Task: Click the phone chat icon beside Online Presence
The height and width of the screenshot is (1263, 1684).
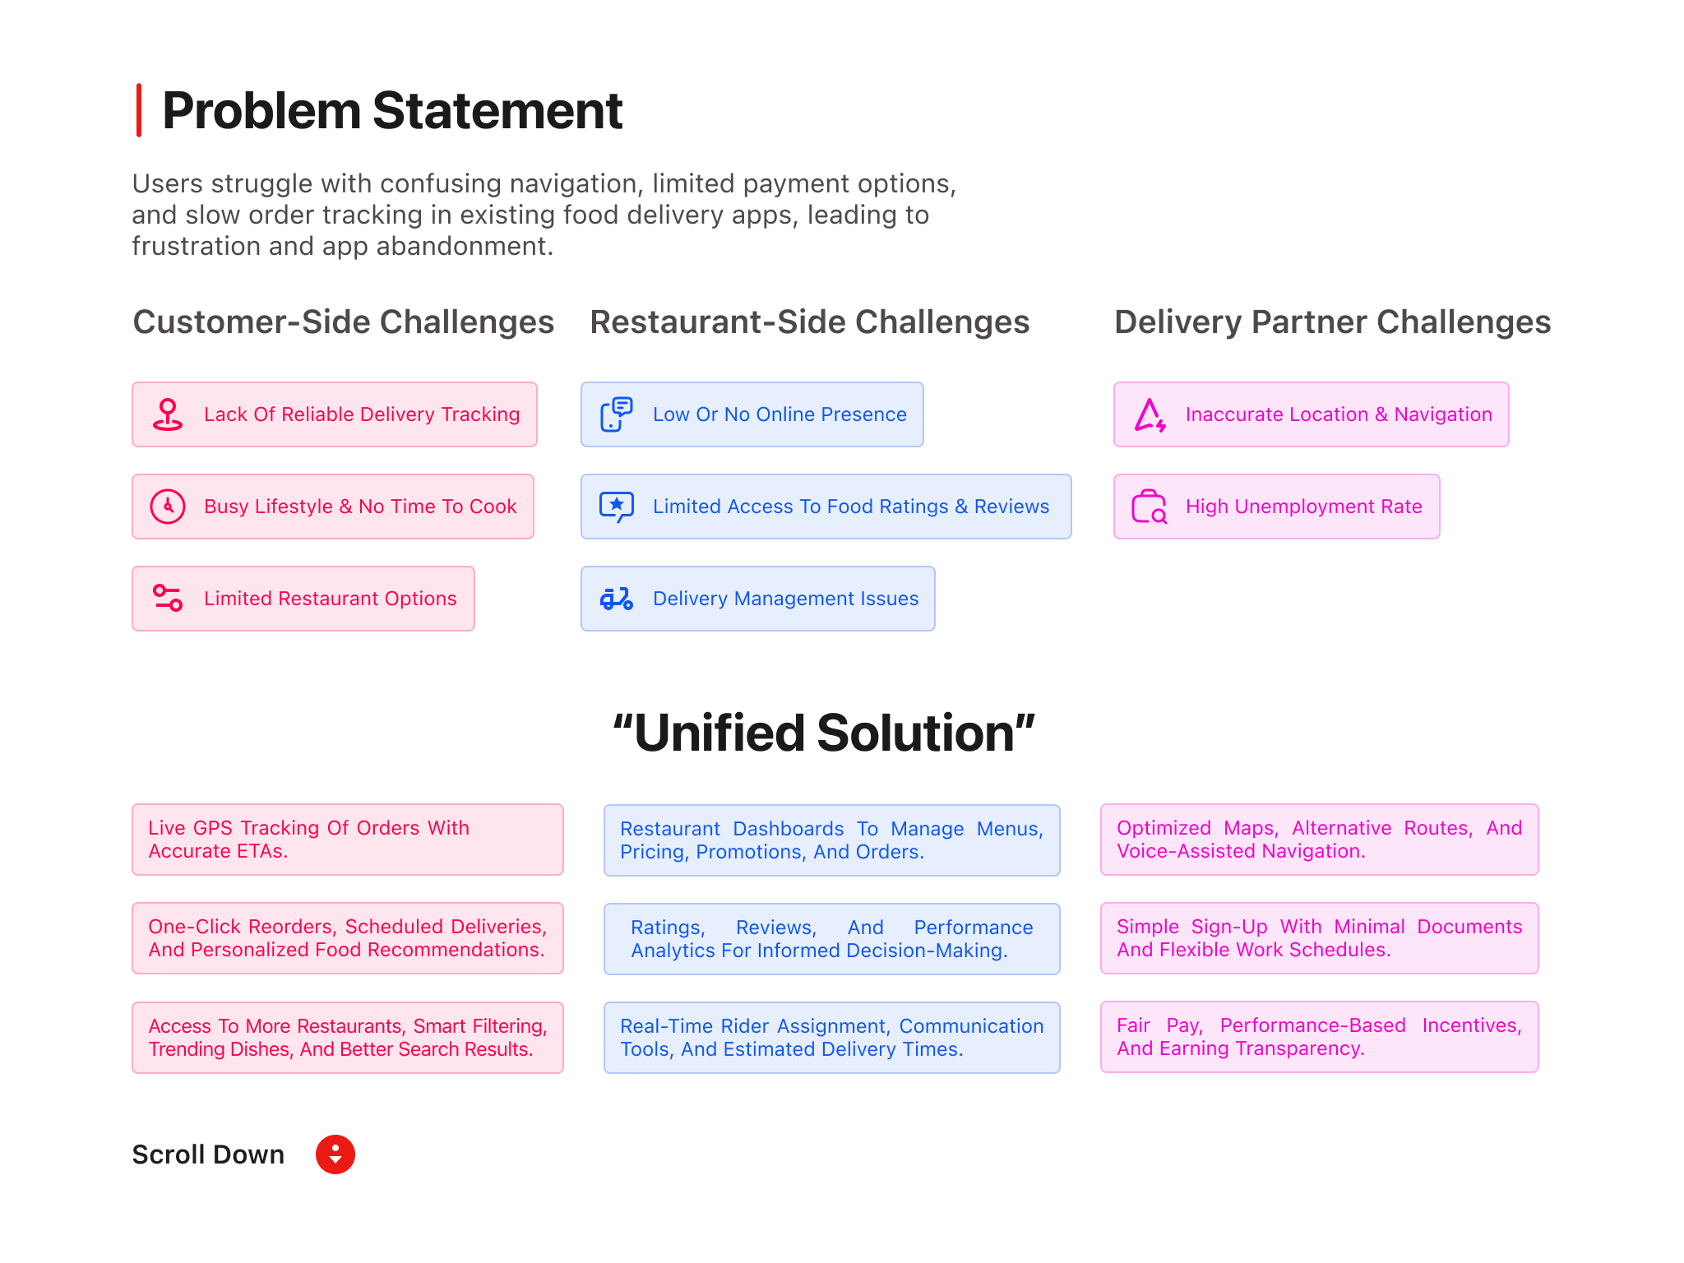Action: [617, 414]
